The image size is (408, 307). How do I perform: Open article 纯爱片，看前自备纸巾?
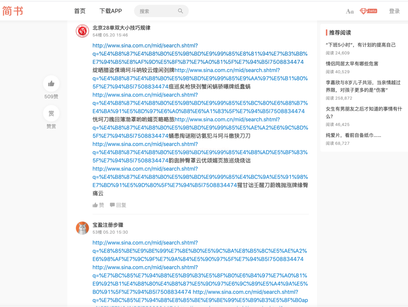(x=354, y=135)
